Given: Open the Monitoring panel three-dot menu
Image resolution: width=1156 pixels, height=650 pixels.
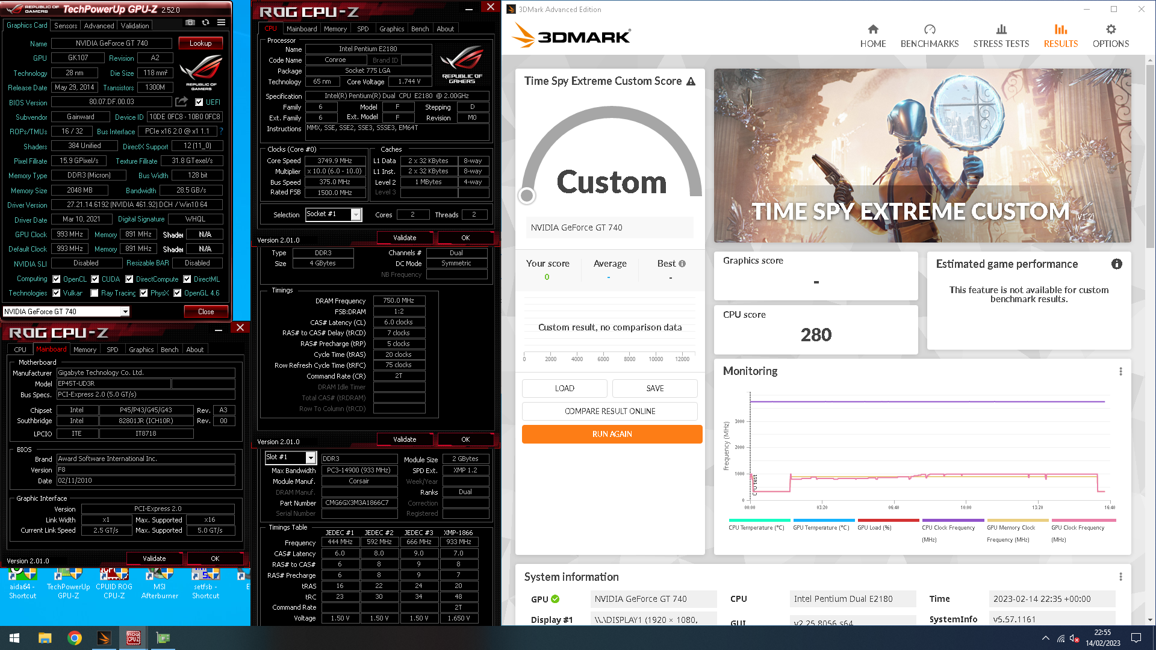Looking at the screenshot, I should click(1120, 372).
